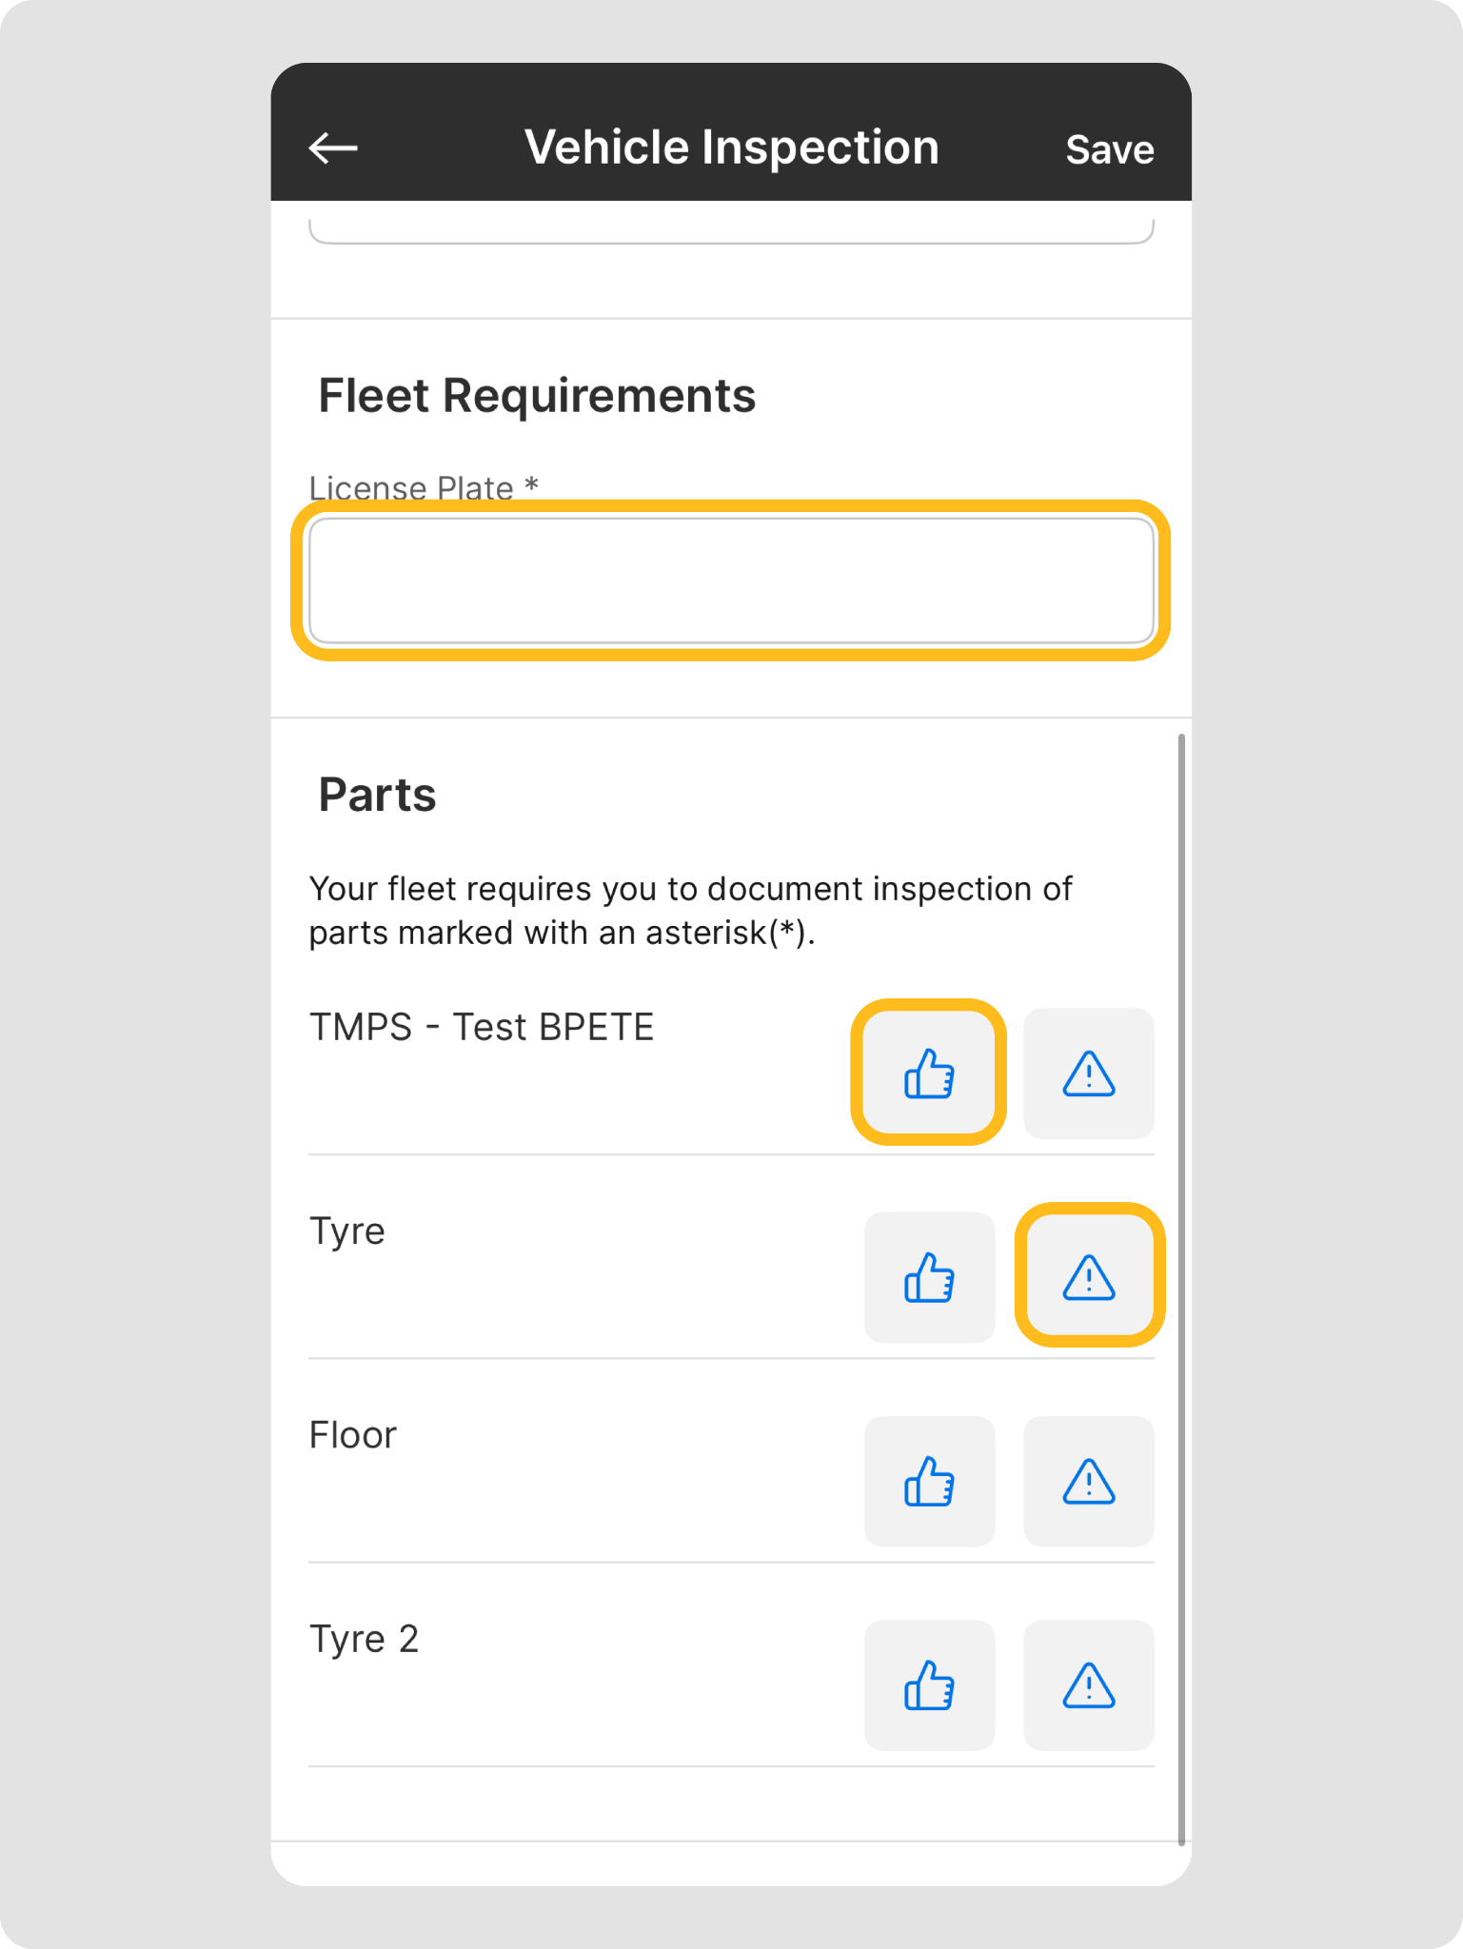Flag Tyre 2 with the warning icon
This screenshot has width=1463, height=1949.
point(1088,1685)
